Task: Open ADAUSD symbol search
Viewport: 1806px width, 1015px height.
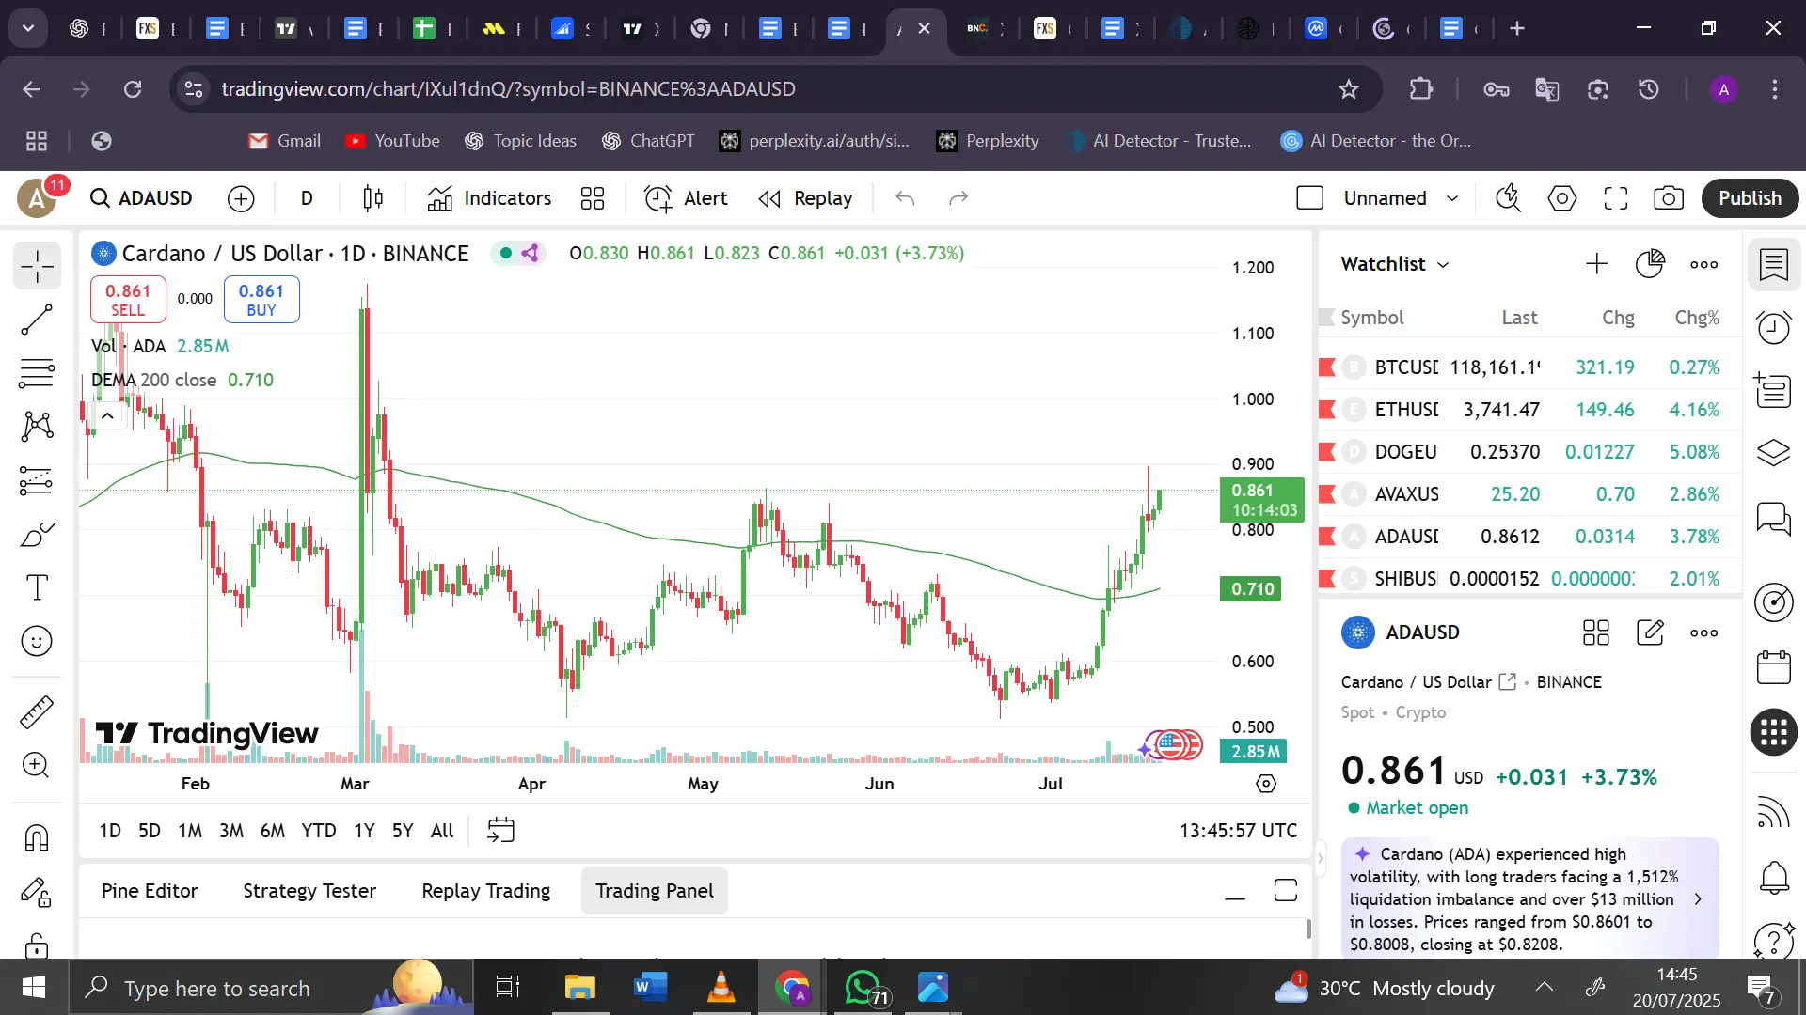Action: coord(142,198)
